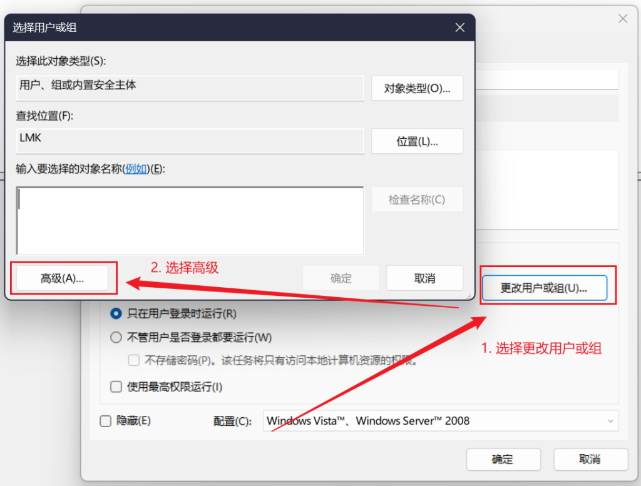Select 不管用户是否登录都要运行 radio option
The image size is (641, 486).
116,338
